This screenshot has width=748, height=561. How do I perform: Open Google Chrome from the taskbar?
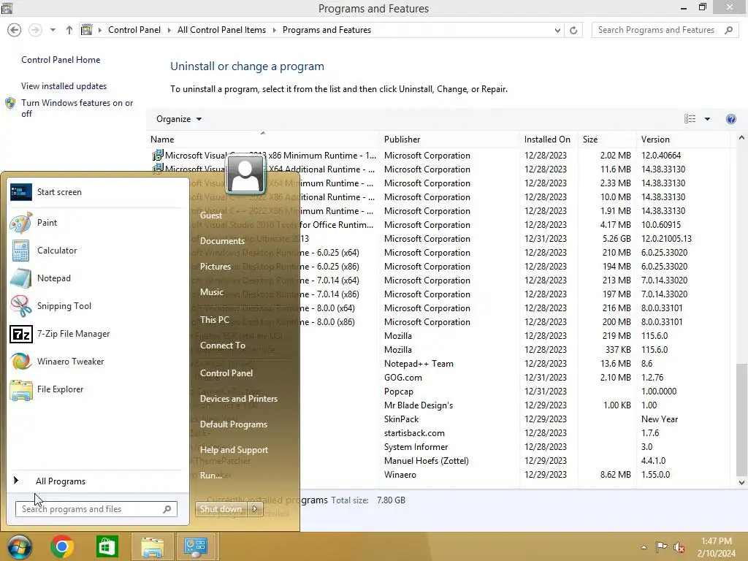pos(61,546)
